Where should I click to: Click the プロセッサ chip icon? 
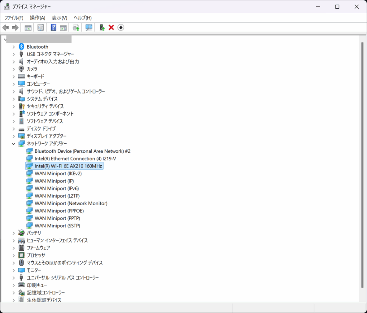click(x=21, y=255)
